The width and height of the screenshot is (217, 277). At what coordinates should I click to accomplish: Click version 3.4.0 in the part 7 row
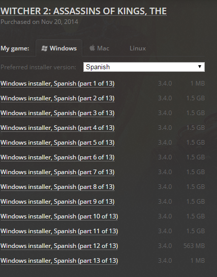coord(165,172)
